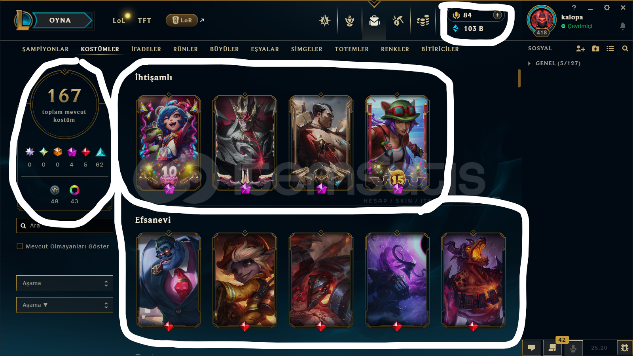Open the Store coins icon
Viewport: 633px width, 356px height.
pyautogui.click(x=423, y=21)
